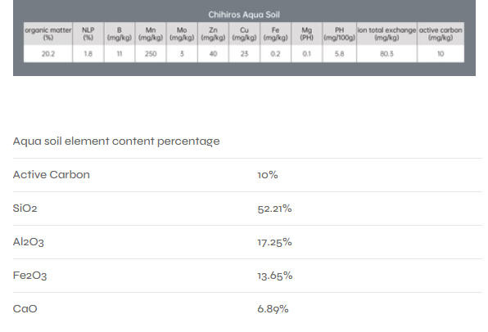Select the 20.2 organic matter value

(48, 54)
